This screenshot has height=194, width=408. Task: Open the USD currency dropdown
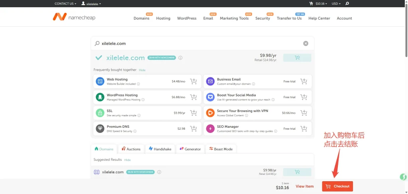point(336,4)
